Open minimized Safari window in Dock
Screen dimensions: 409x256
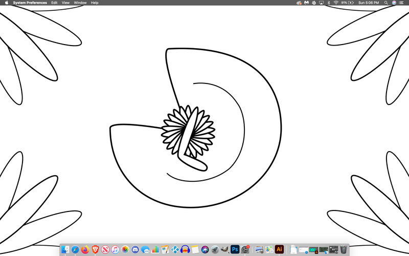[304, 250]
